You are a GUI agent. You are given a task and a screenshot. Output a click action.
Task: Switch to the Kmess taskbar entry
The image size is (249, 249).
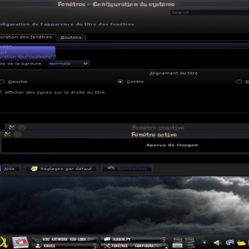pyautogui.click(x=66, y=246)
